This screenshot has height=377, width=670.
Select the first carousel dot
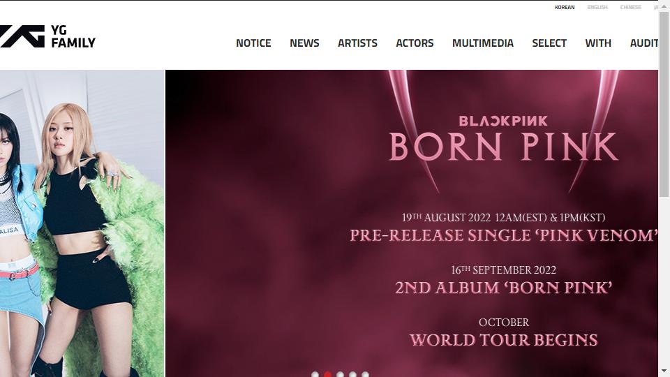[315, 374]
